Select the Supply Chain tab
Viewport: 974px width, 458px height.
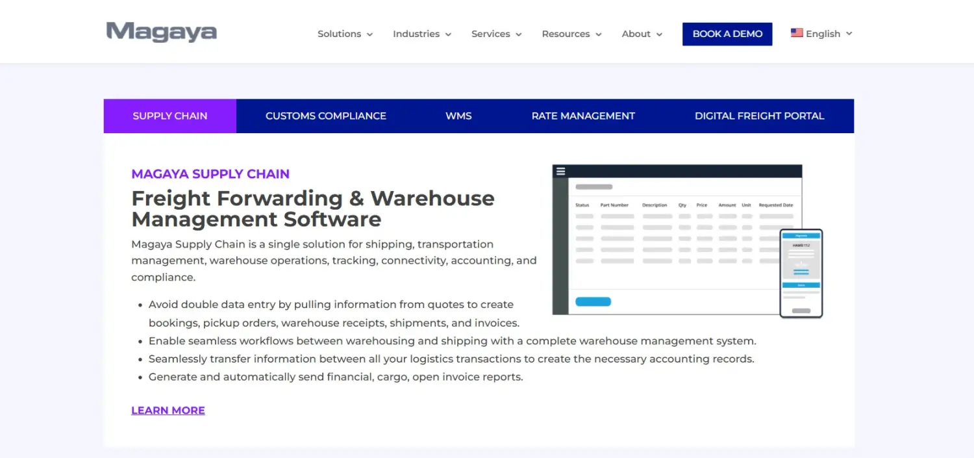(x=170, y=116)
